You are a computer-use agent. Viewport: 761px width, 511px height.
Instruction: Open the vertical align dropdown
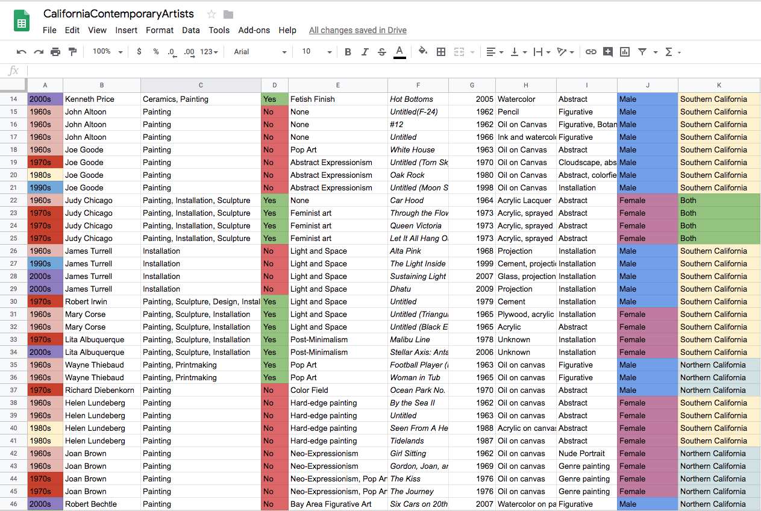pyautogui.click(x=518, y=52)
